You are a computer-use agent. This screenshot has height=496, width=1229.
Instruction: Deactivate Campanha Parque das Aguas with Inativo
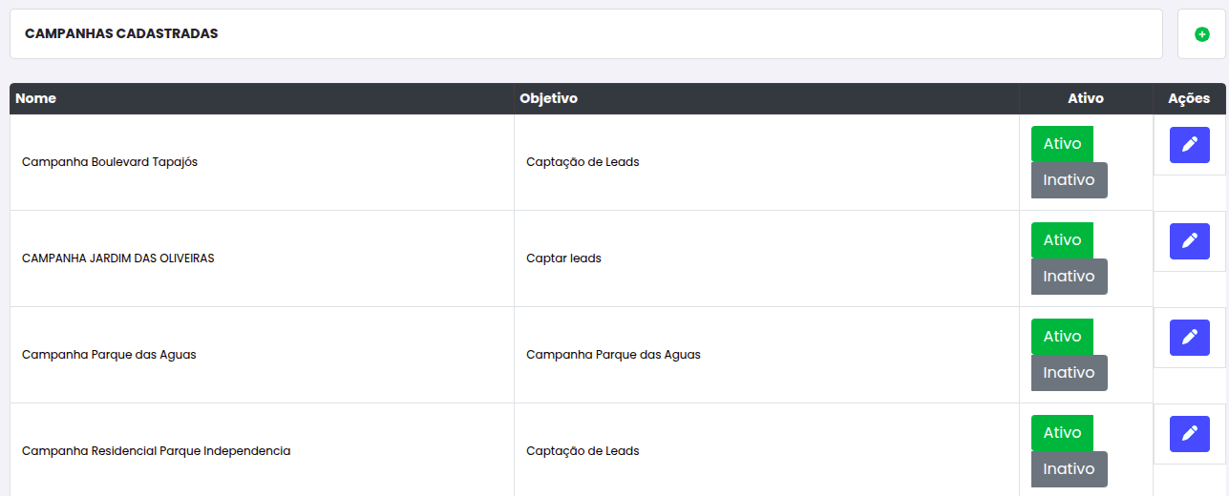point(1070,373)
